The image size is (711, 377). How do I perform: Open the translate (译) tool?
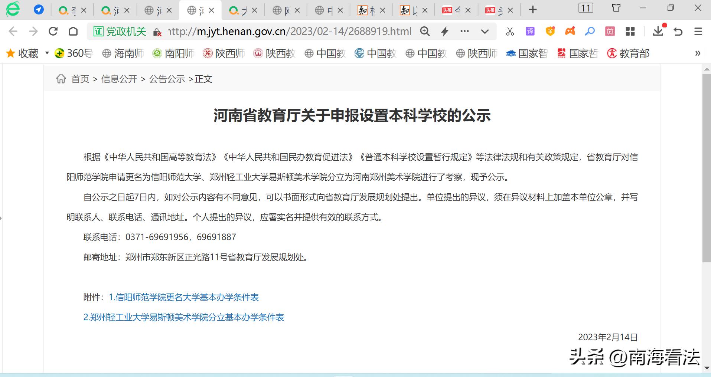coord(530,31)
